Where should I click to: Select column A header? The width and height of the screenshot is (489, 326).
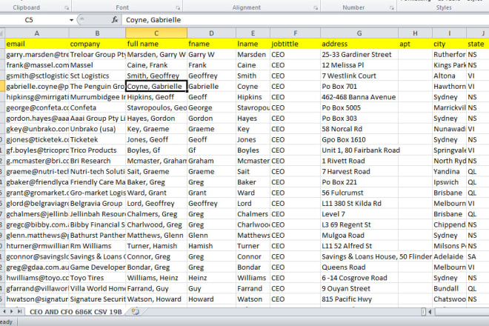(x=37, y=33)
